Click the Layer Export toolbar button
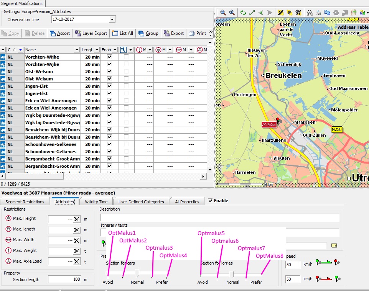The width and height of the screenshot is (369, 291). (91, 33)
